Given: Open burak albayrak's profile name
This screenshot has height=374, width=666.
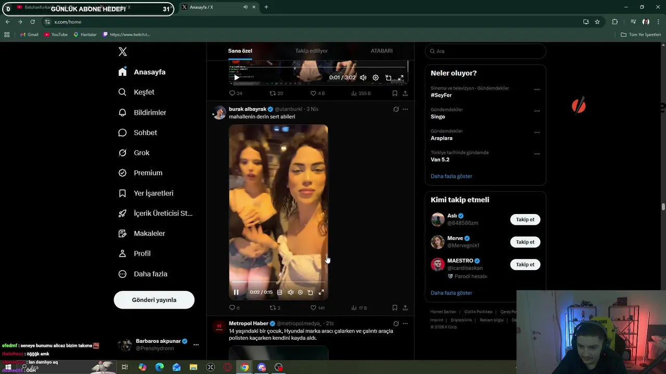Looking at the screenshot, I should point(248,109).
